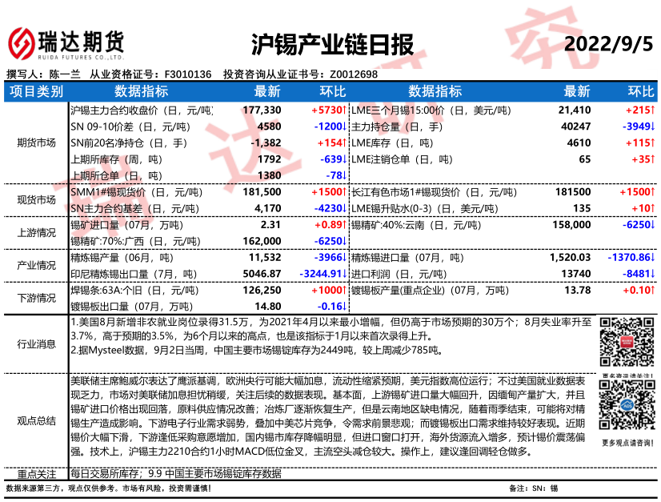Click the report date 2022/9/5

tap(608, 43)
